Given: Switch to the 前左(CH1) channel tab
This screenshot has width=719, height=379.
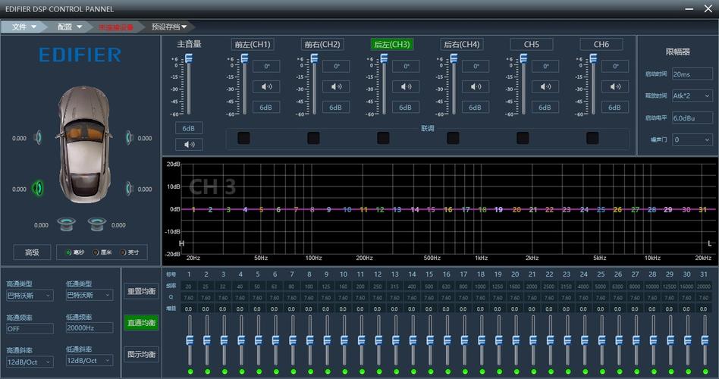Looking at the screenshot, I should (253, 45).
